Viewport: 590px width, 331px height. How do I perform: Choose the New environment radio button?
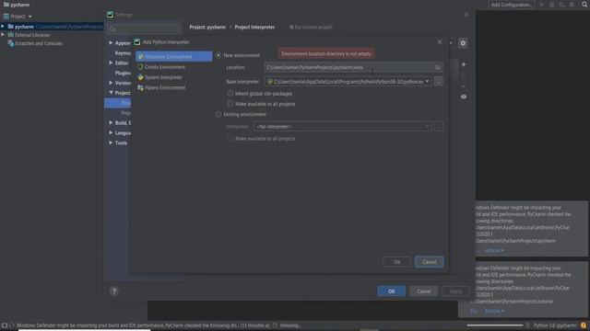pyautogui.click(x=218, y=55)
